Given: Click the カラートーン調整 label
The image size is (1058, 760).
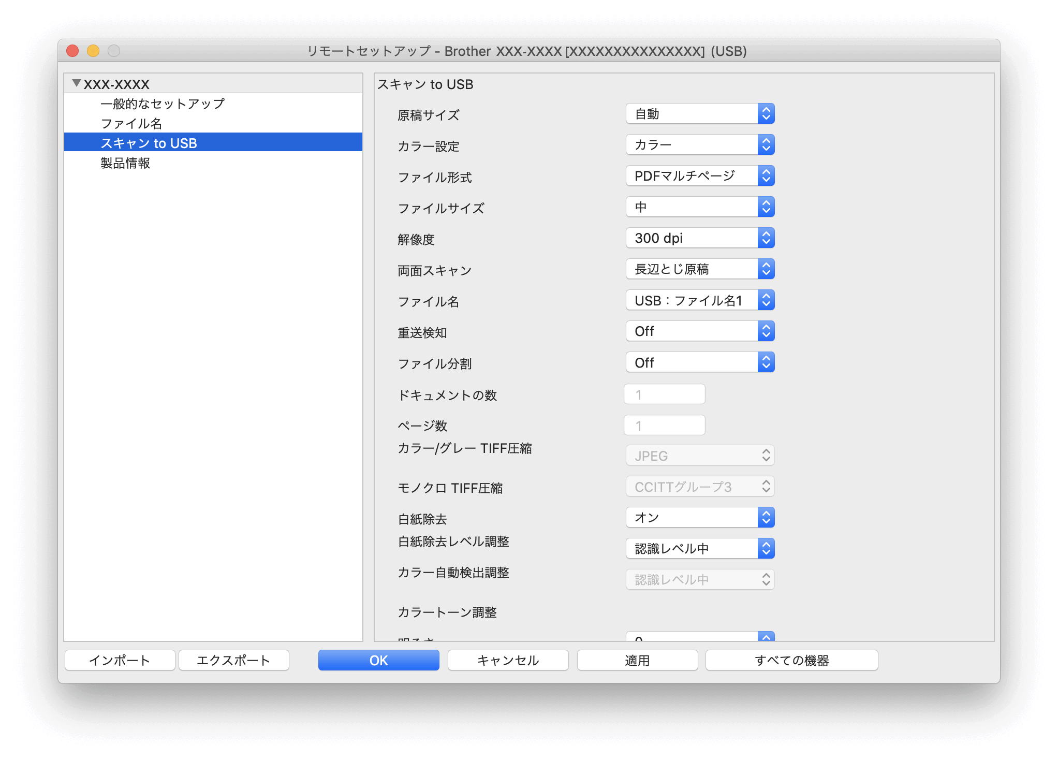Looking at the screenshot, I should (447, 612).
